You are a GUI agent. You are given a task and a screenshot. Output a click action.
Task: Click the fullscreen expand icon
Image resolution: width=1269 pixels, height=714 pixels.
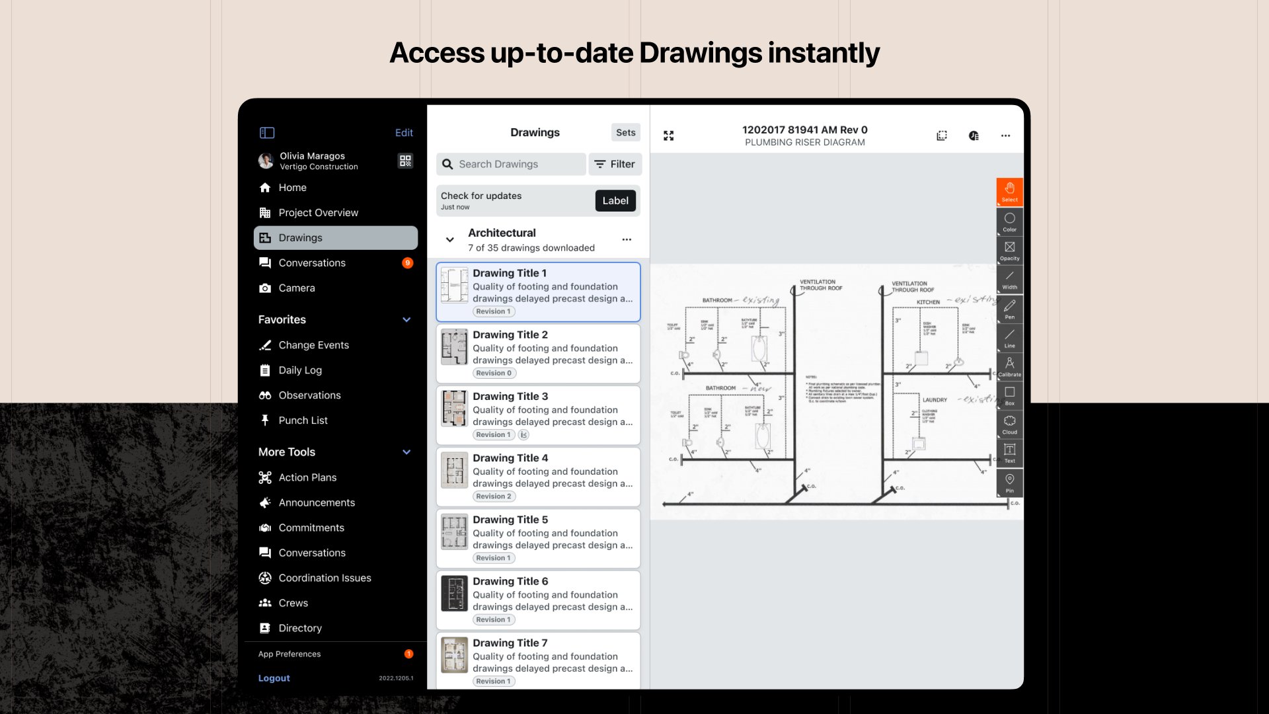coord(669,136)
